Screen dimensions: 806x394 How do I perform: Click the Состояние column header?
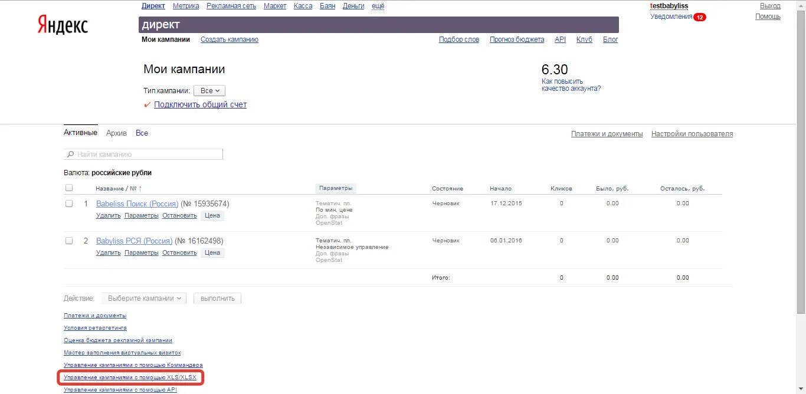447,189
